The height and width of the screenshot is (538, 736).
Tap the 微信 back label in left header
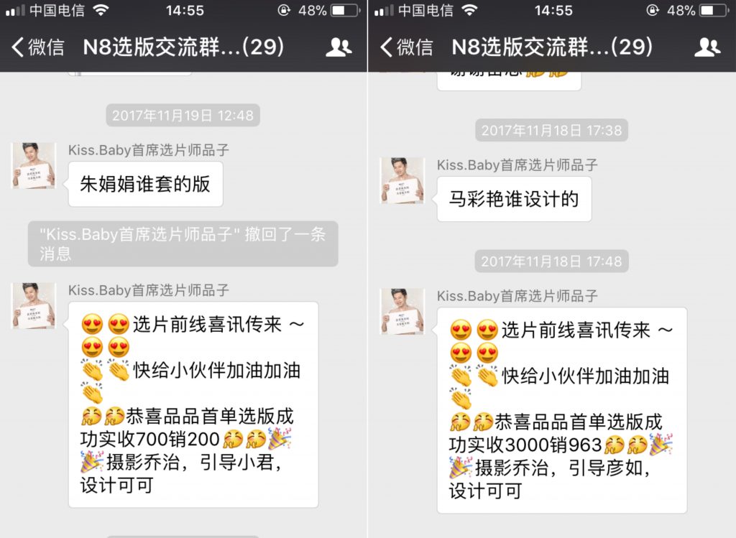pos(46,47)
